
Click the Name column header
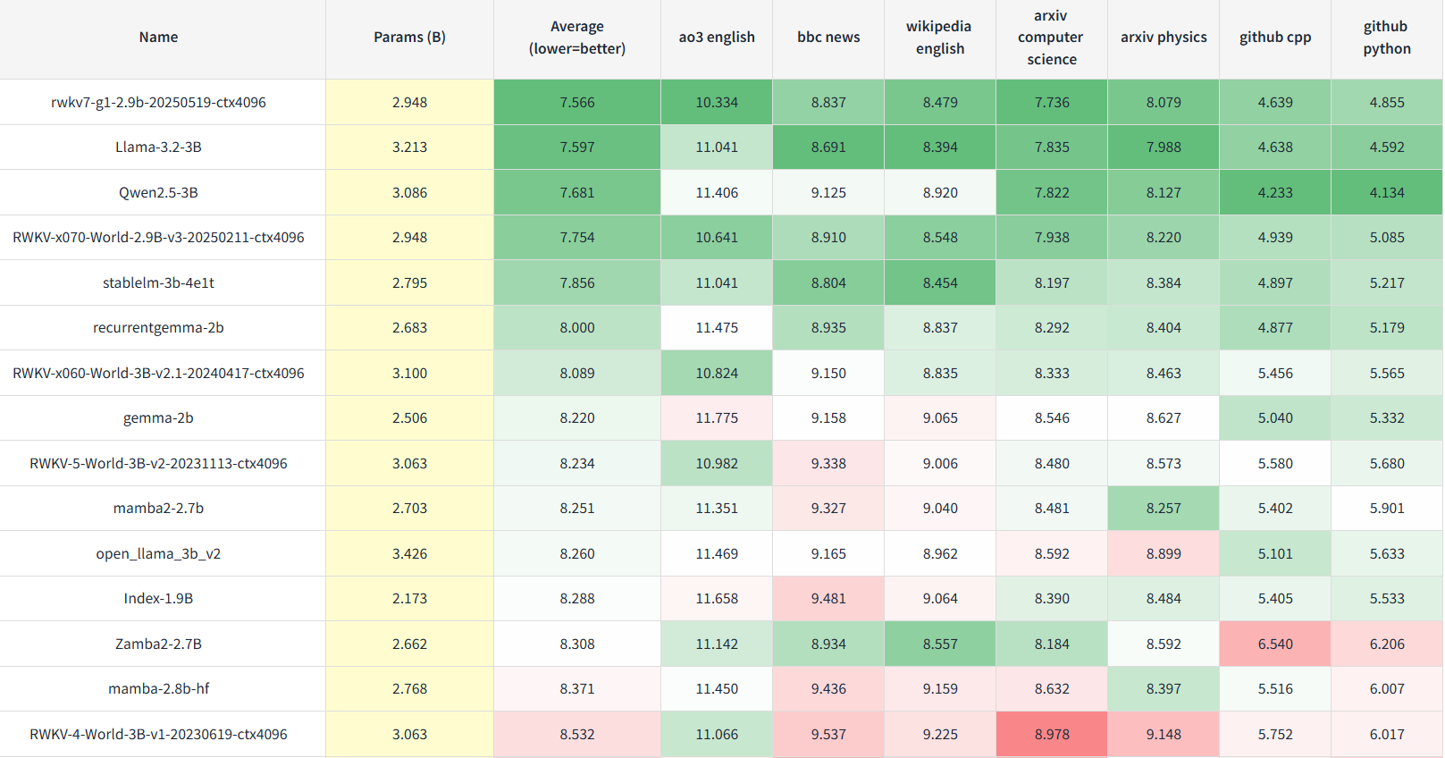pos(158,38)
